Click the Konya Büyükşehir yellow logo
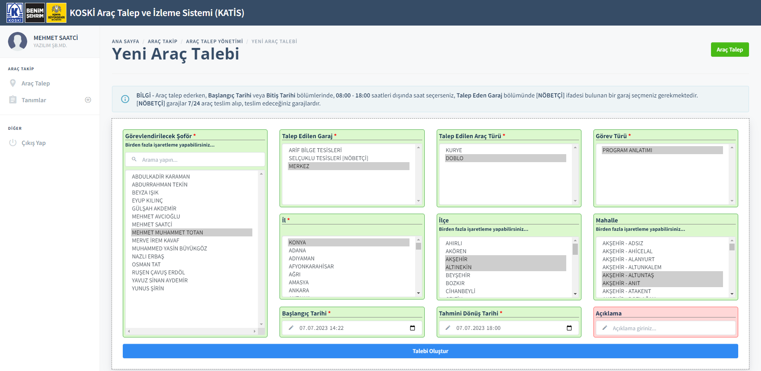The height and width of the screenshot is (371, 761). click(56, 13)
